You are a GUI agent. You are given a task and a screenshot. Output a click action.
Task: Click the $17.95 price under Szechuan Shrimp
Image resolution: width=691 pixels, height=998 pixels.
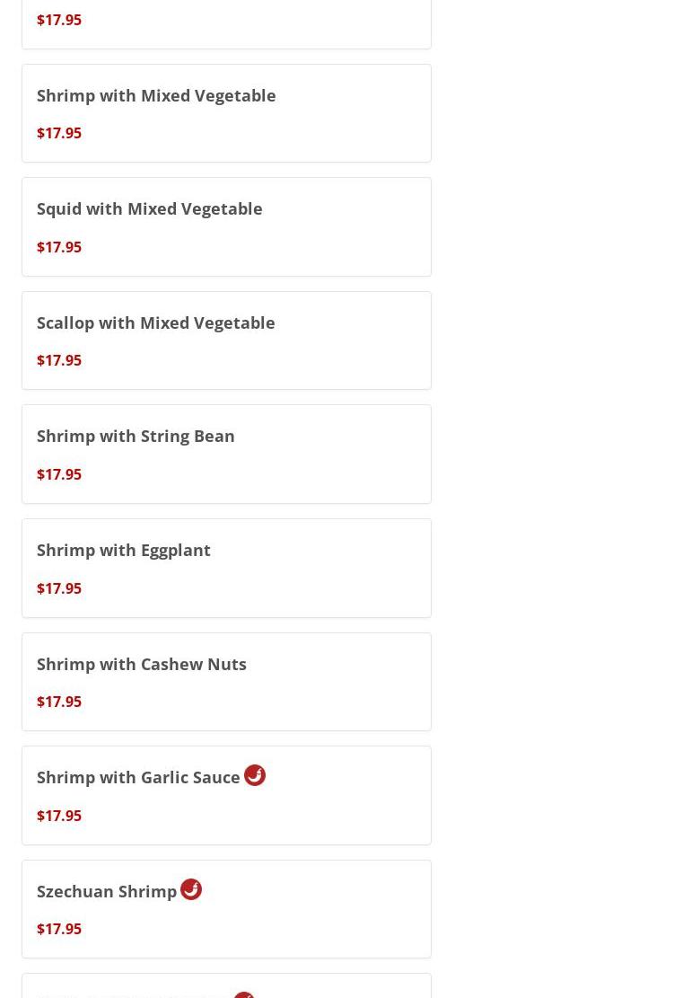(x=59, y=929)
